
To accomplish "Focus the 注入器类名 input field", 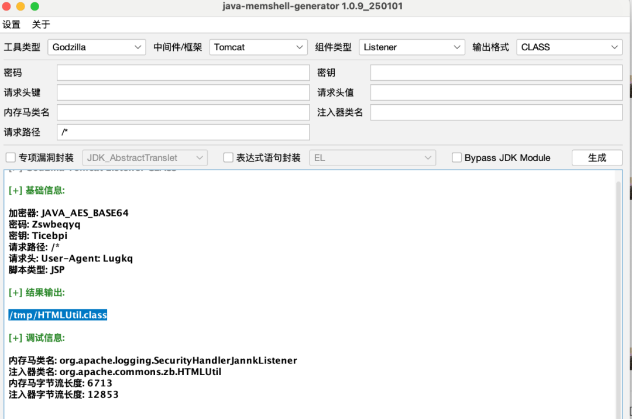I will (x=497, y=112).
